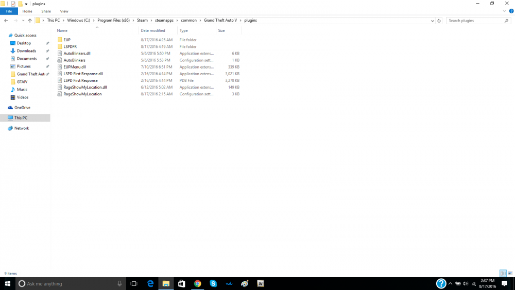This screenshot has width=515, height=290.
Task: Click 'Windows (C:)' breadcrumb segment
Action: [x=78, y=21]
